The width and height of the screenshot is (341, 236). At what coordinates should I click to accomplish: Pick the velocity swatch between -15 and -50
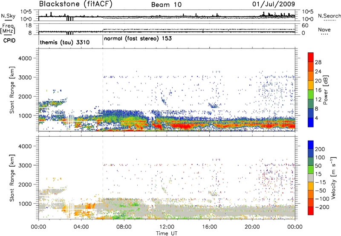pyautogui.click(x=311, y=186)
